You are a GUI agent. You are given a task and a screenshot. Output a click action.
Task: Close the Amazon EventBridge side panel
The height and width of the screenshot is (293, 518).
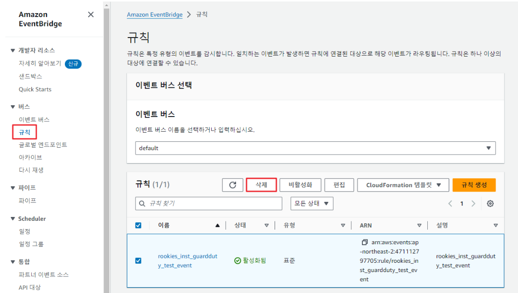91,15
